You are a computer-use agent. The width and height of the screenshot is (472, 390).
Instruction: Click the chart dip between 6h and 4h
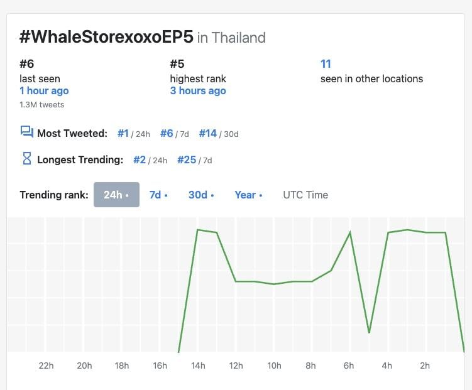point(369,333)
